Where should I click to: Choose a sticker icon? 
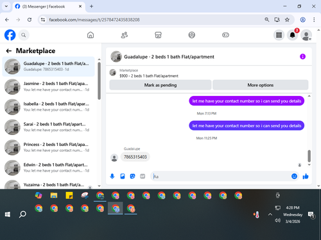click(x=133, y=176)
